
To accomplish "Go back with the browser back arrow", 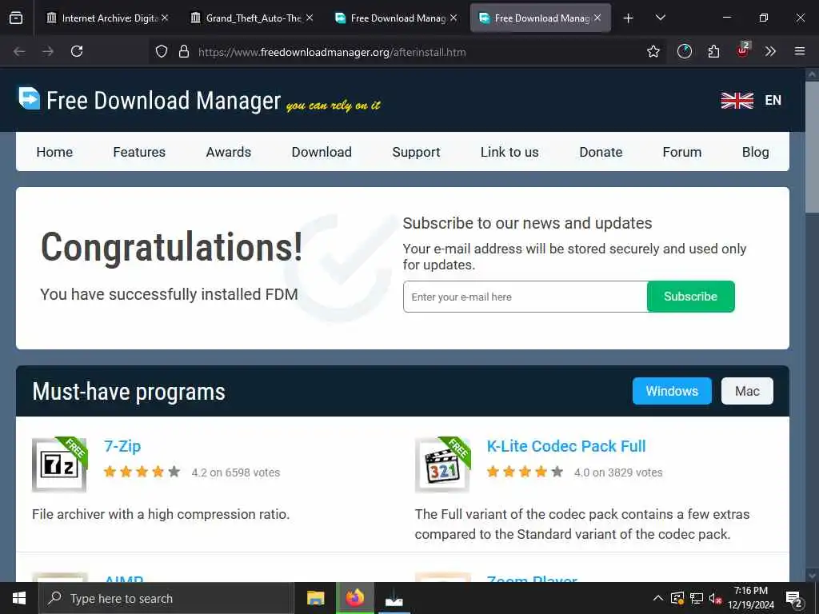I will click(19, 51).
